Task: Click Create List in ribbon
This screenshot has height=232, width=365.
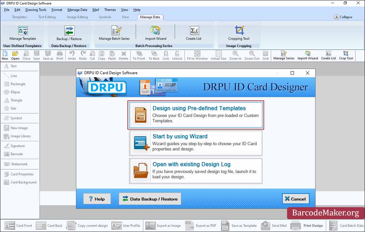Action: (194, 33)
